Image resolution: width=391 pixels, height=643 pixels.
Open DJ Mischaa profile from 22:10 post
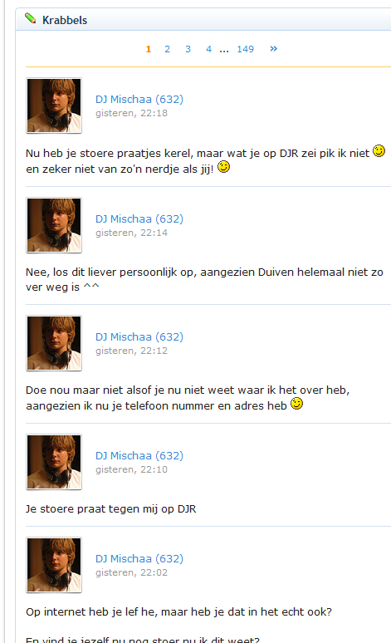(139, 455)
